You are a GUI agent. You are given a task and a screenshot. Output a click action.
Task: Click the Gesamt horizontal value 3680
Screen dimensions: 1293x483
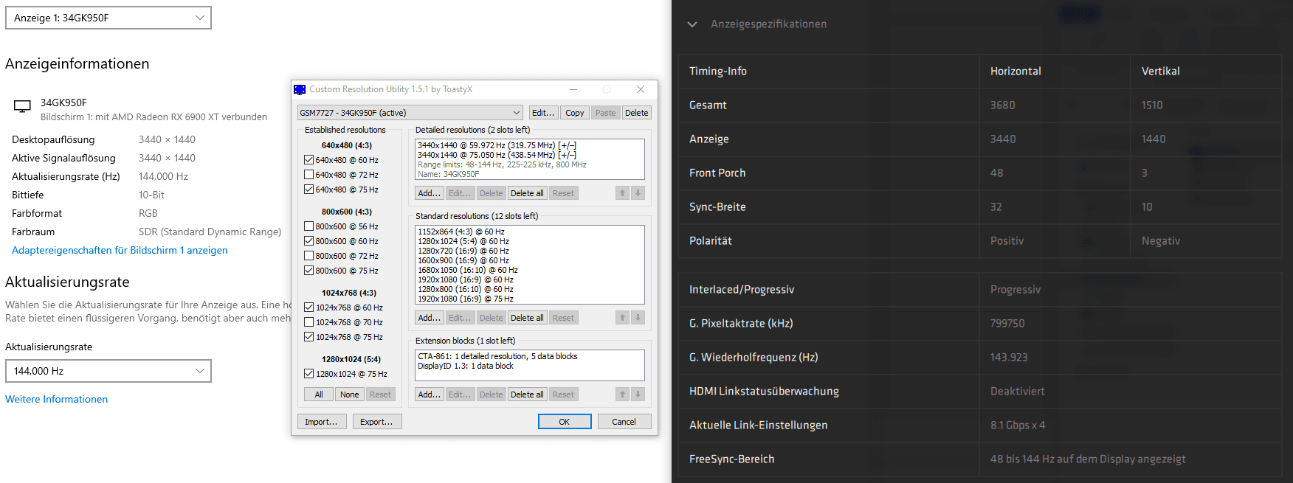point(1003,105)
